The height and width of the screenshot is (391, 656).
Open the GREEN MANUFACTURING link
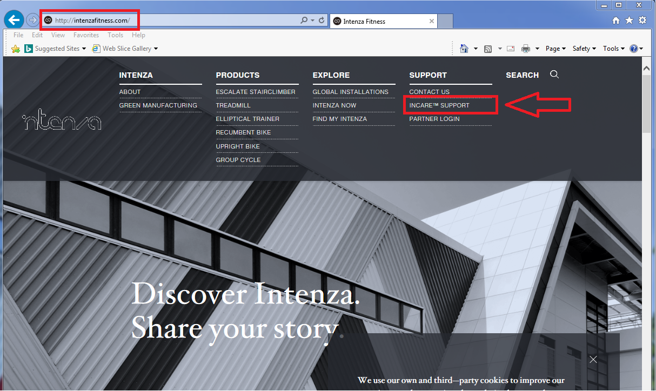pos(158,105)
